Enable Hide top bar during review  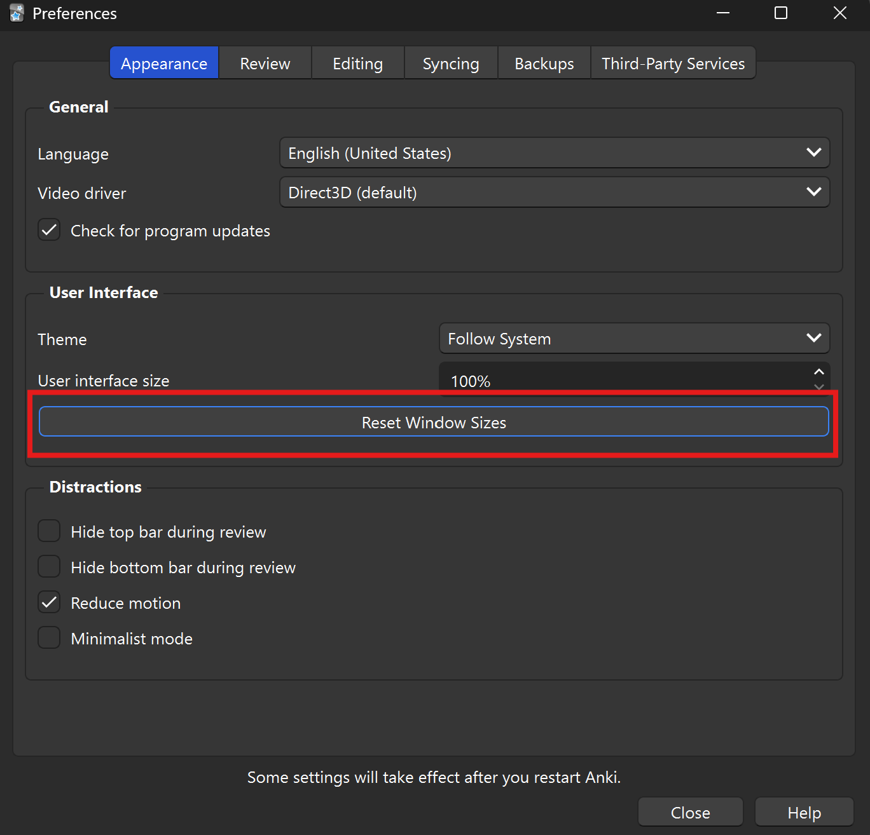tap(50, 531)
